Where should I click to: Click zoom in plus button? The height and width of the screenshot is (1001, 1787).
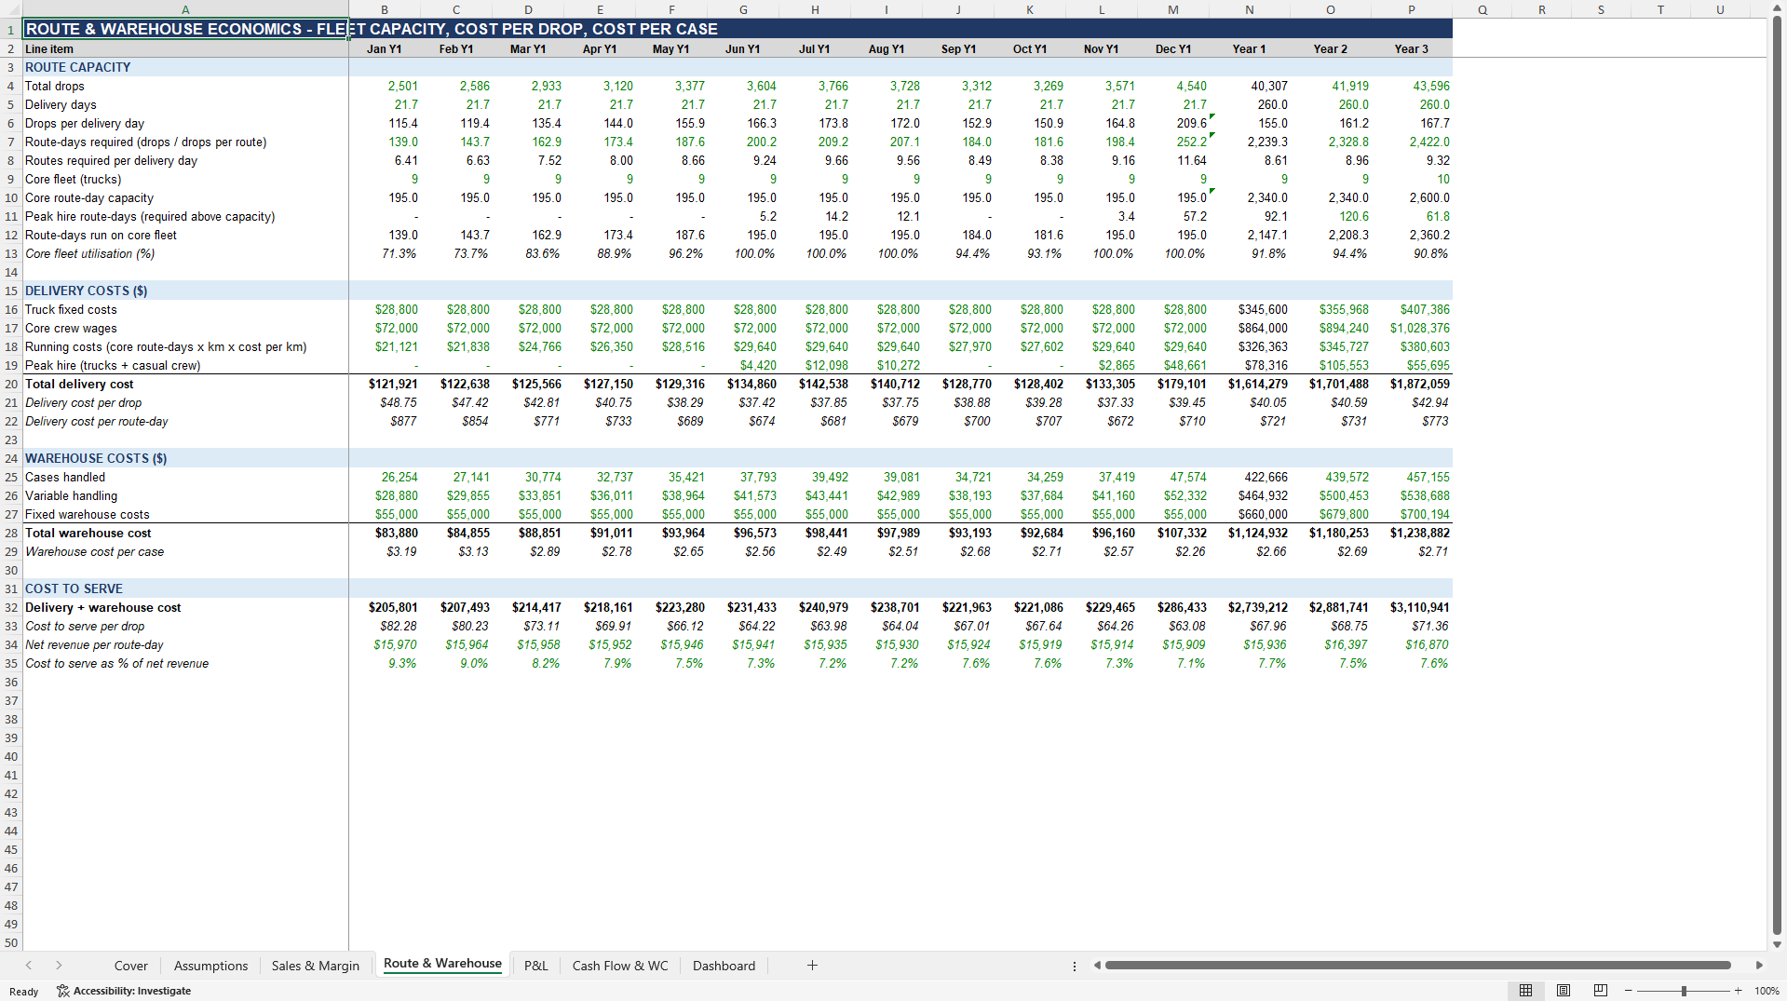[x=1738, y=991]
